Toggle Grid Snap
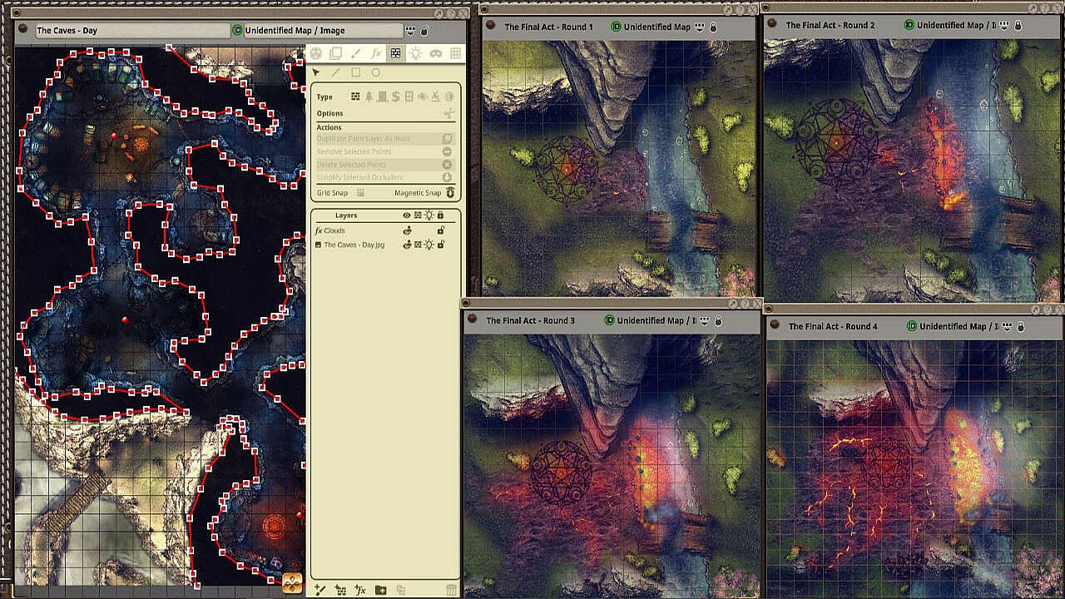Viewport: 1065px width, 599px height. point(360,193)
